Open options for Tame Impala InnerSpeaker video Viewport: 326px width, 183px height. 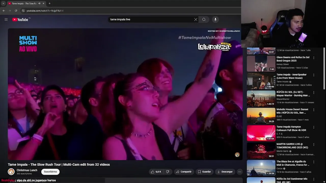[x=314, y=75]
